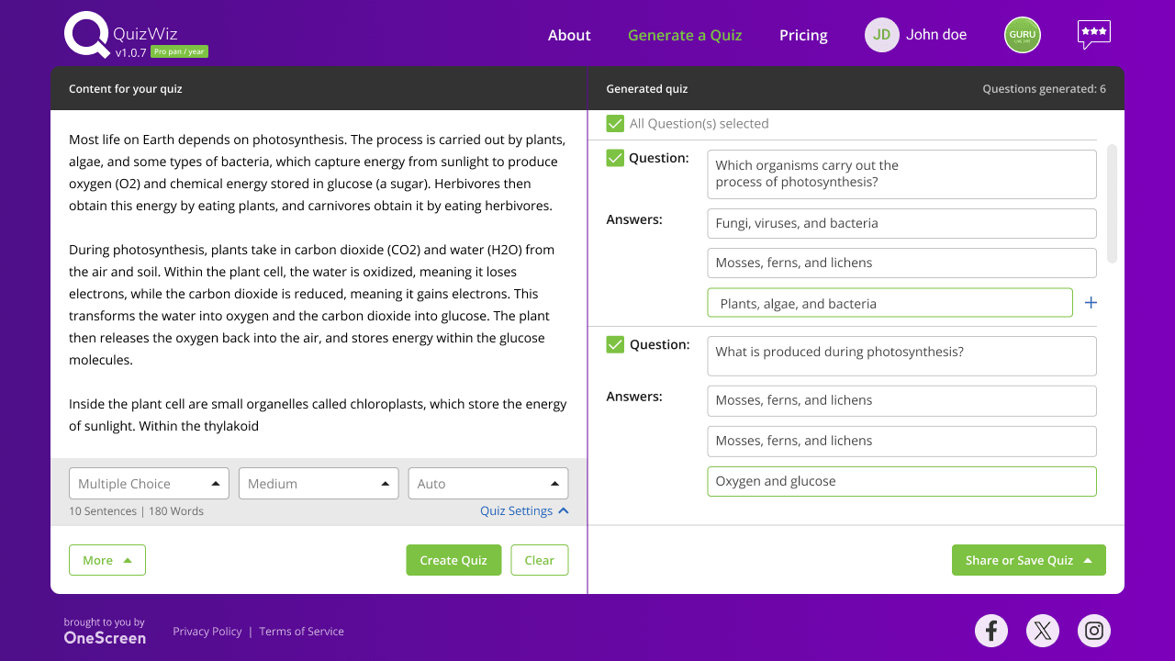Image resolution: width=1175 pixels, height=661 pixels.
Task: Open the feedback star-rating chat icon
Action: click(1093, 34)
